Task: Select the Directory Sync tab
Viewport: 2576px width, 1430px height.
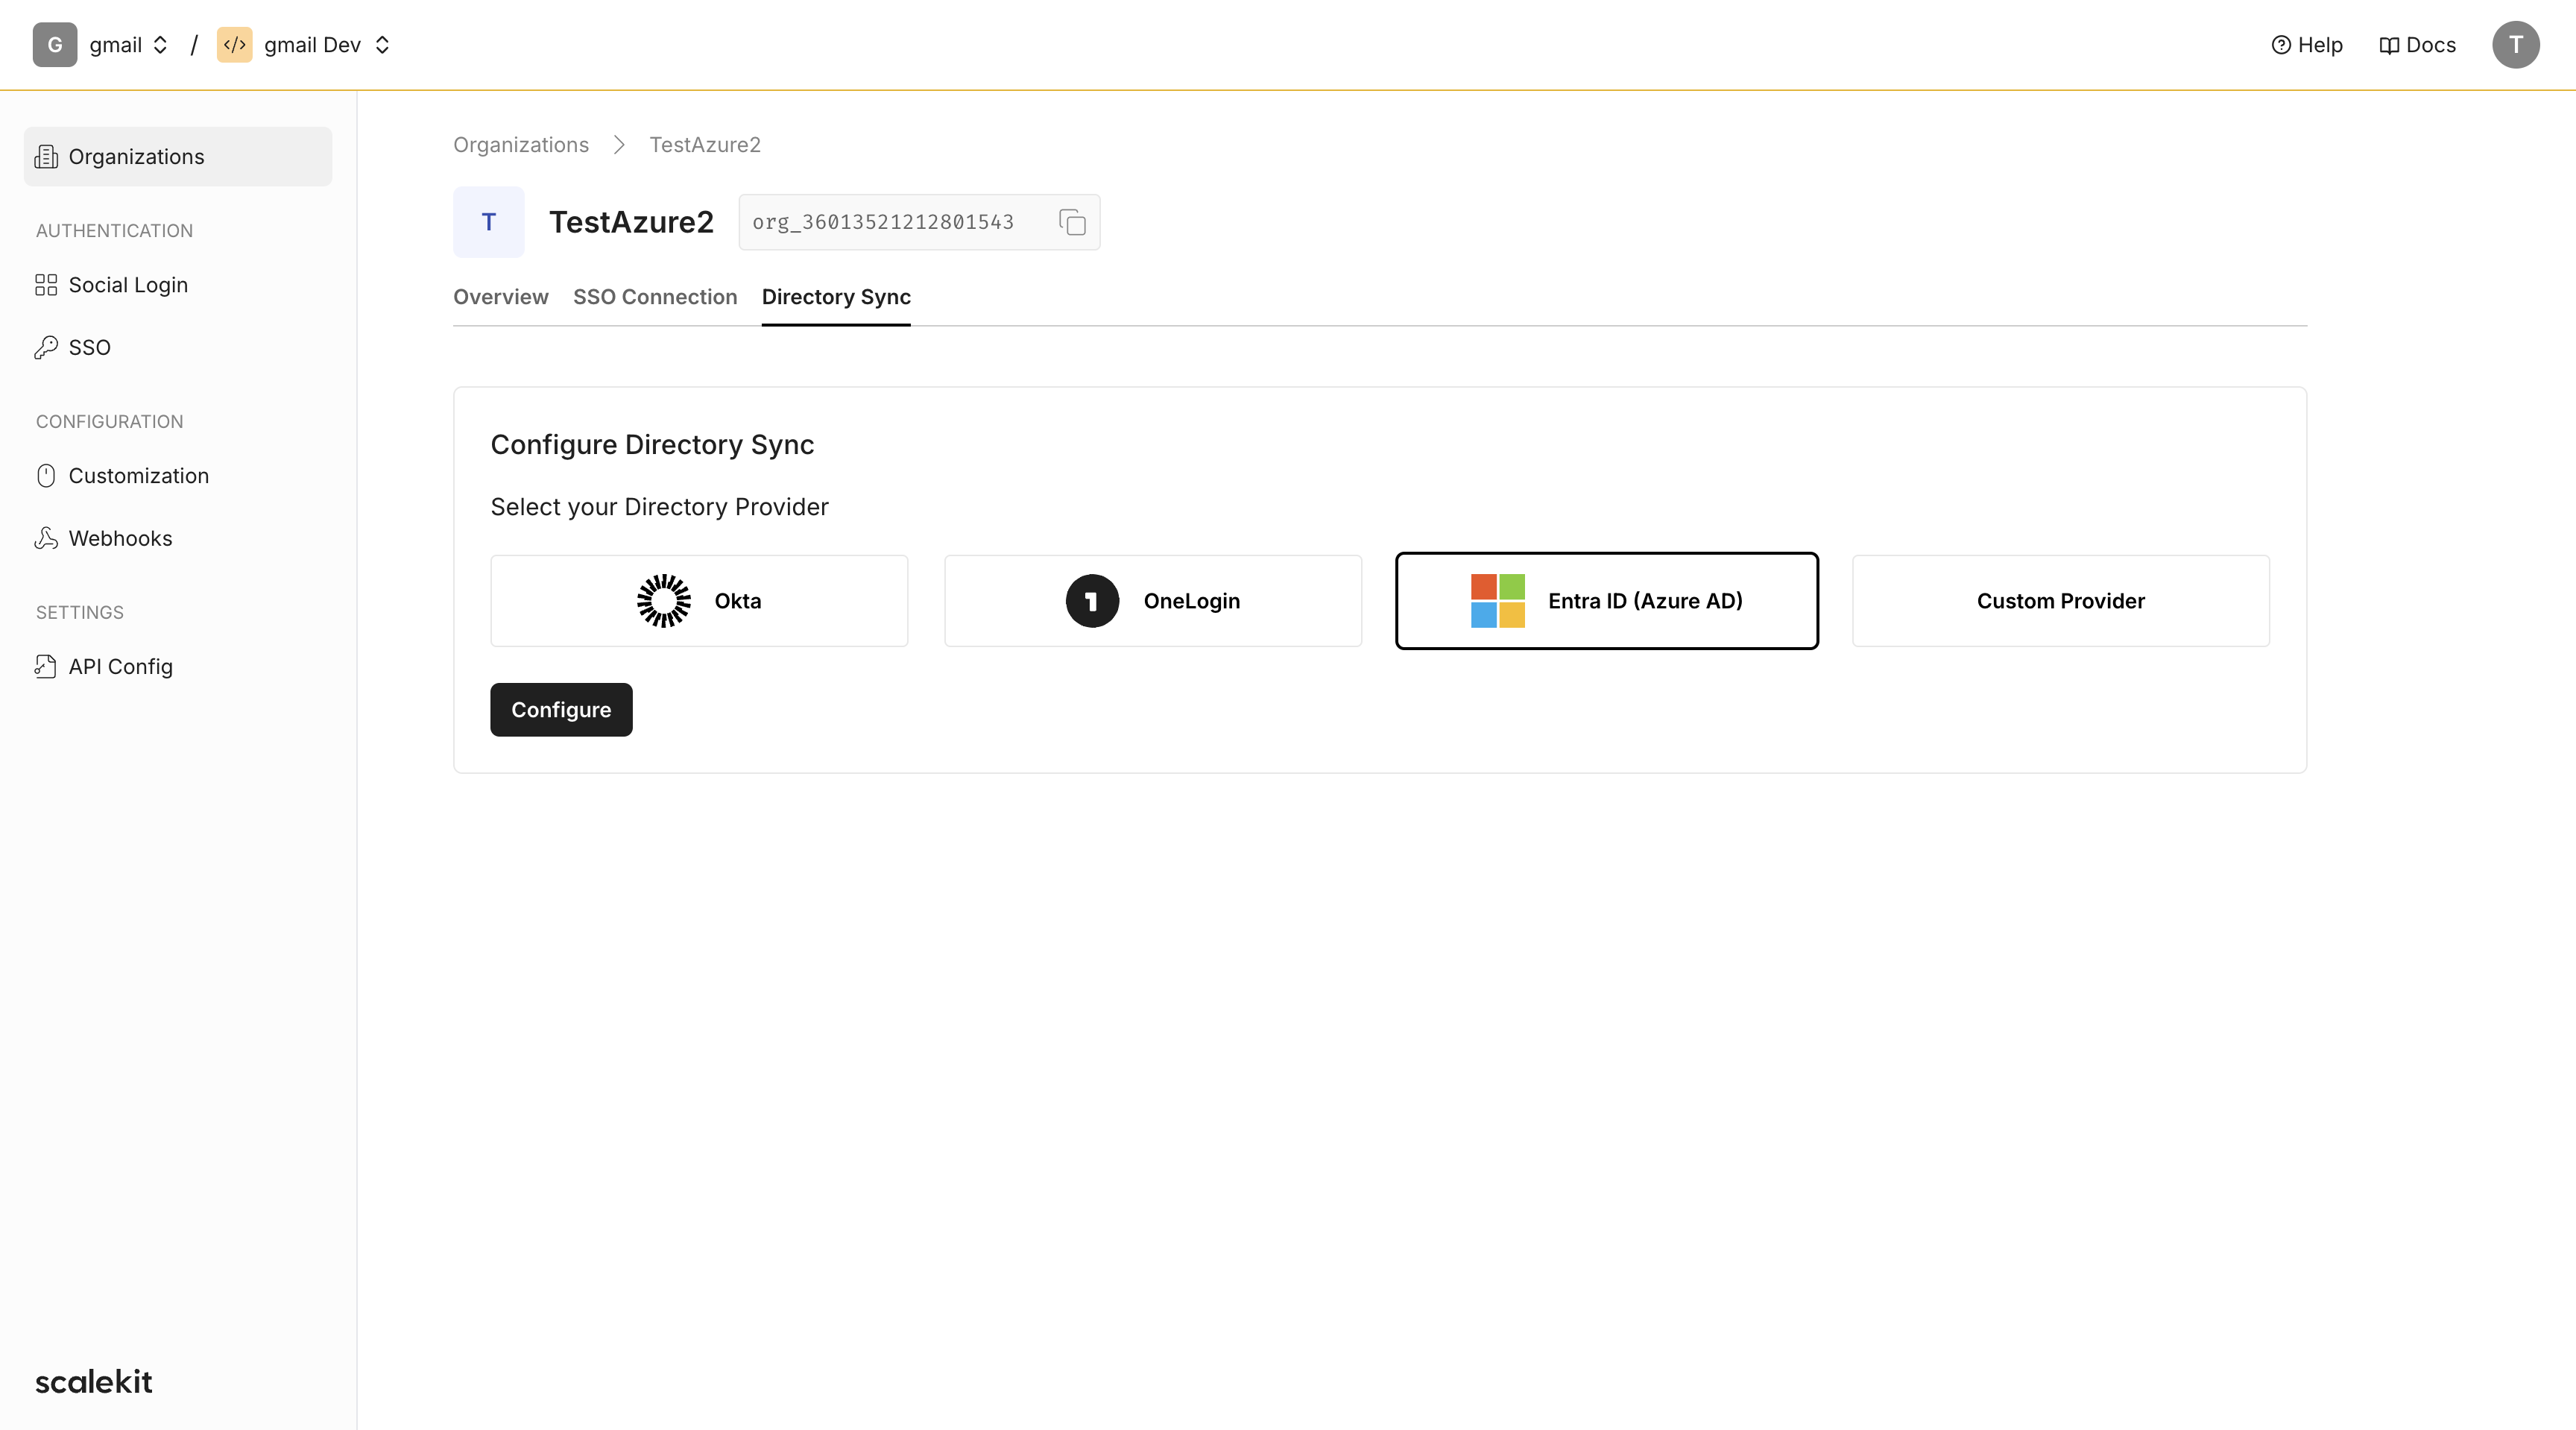Action: 836,297
